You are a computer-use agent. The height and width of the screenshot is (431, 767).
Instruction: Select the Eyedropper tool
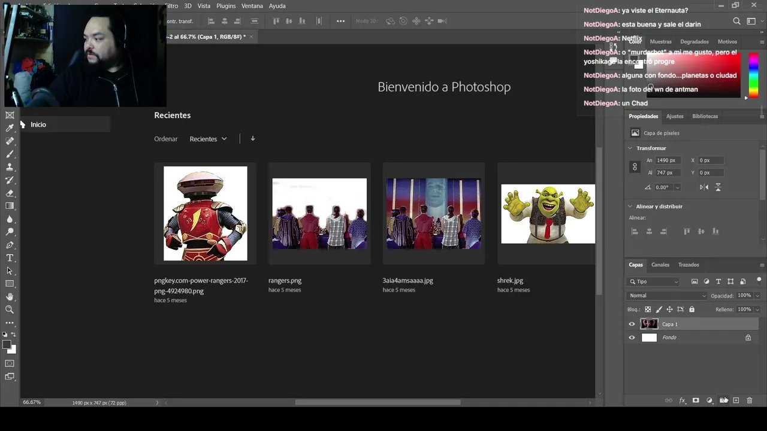tap(10, 128)
